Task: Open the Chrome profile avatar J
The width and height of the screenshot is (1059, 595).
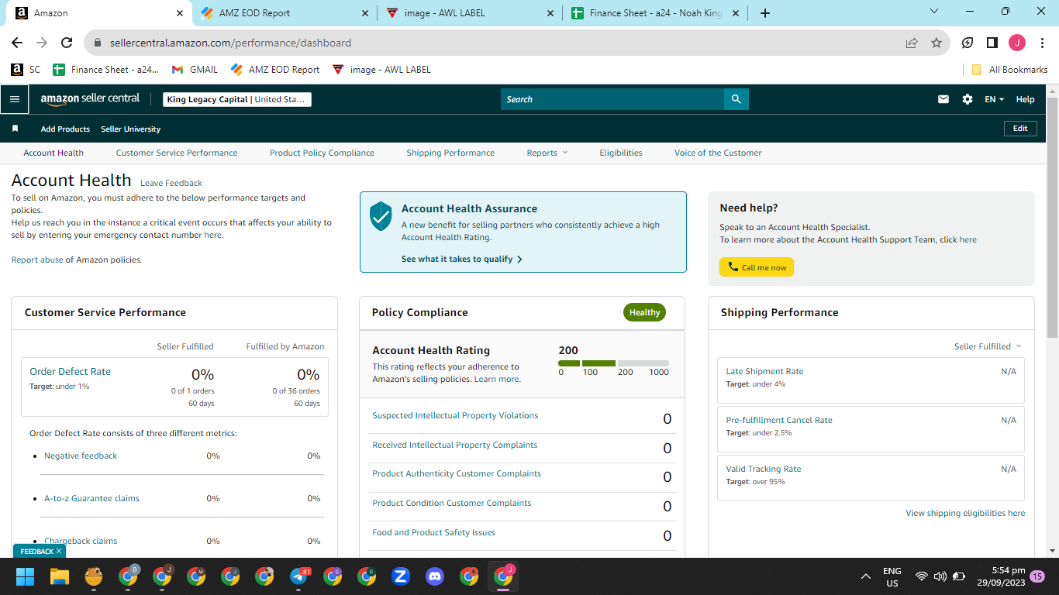Action: pyautogui.click(x=1017, y=43)
